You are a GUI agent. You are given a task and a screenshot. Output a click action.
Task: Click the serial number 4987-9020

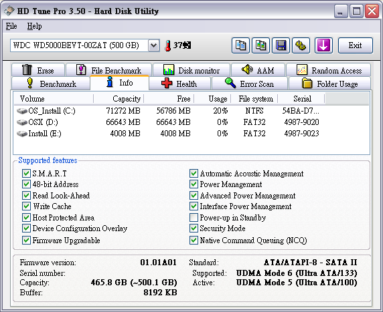point(301,122)
